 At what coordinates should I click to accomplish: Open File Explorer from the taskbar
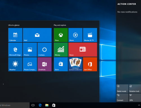tap(47, 105)
